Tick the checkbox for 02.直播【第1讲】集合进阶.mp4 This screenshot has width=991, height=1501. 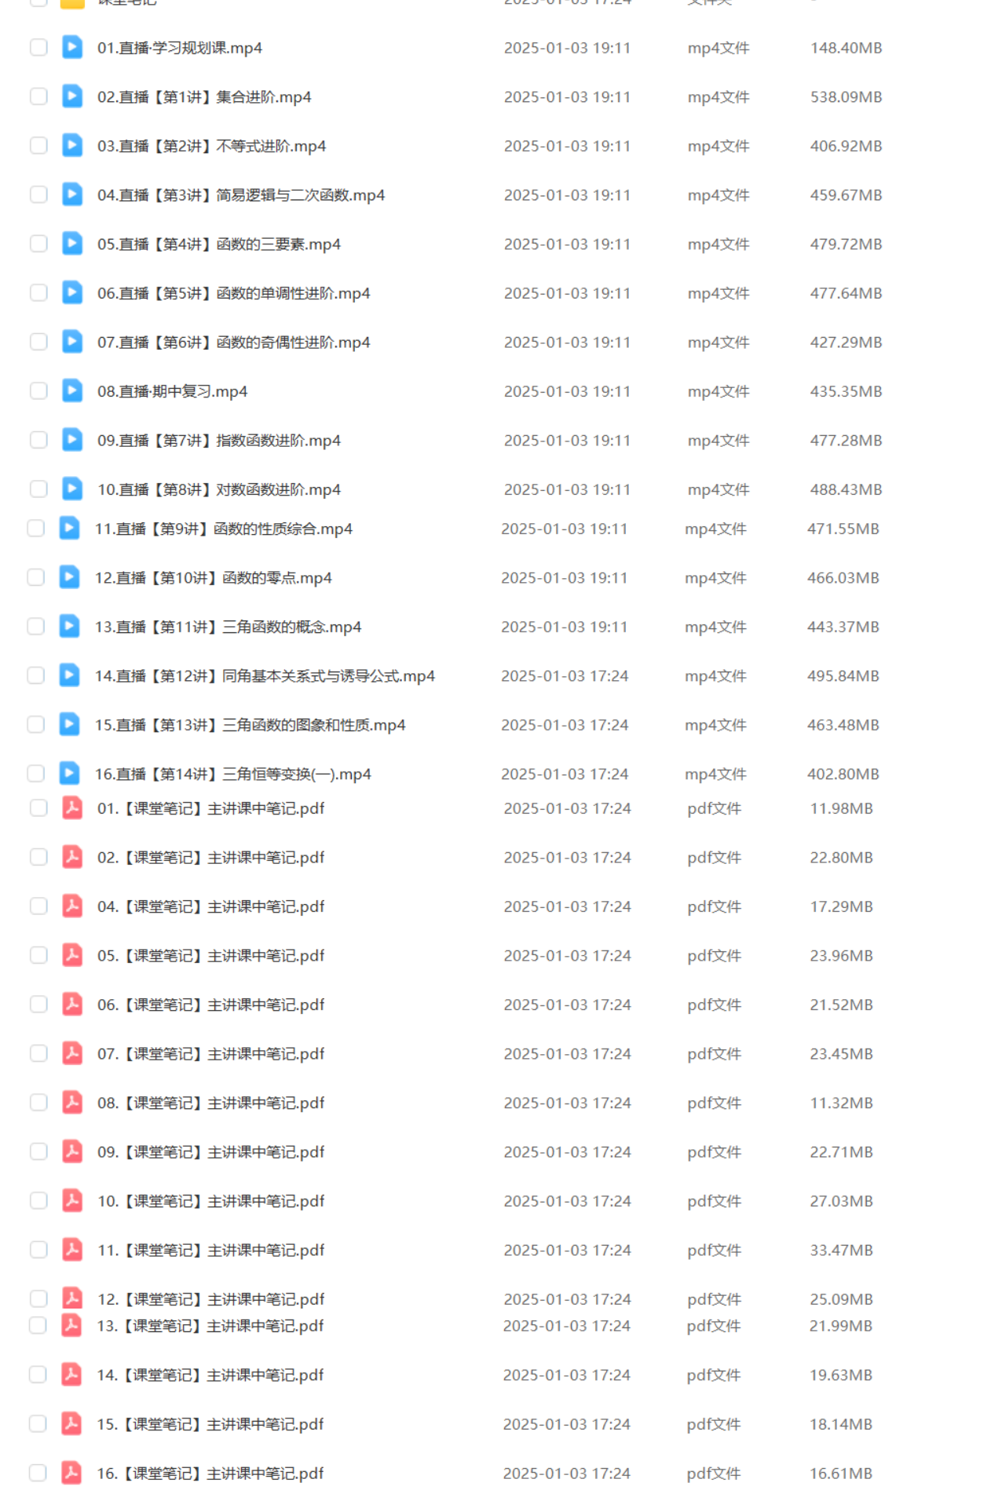click(x=38, y=97)
